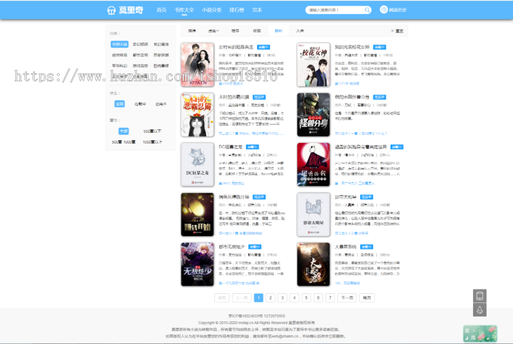
Task: Go to page 6
Action: coord(318,298)
